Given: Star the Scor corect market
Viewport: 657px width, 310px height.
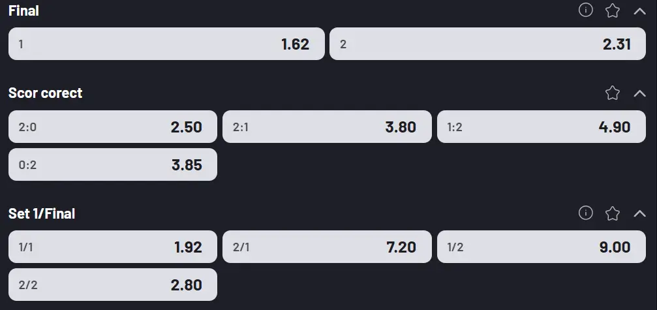Looking at the screenshot, I should (612, 93).
